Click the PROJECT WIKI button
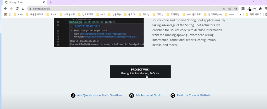 pos(140,71)
